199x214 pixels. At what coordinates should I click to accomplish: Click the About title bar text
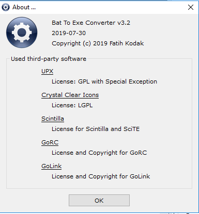(x=24, y=7)
